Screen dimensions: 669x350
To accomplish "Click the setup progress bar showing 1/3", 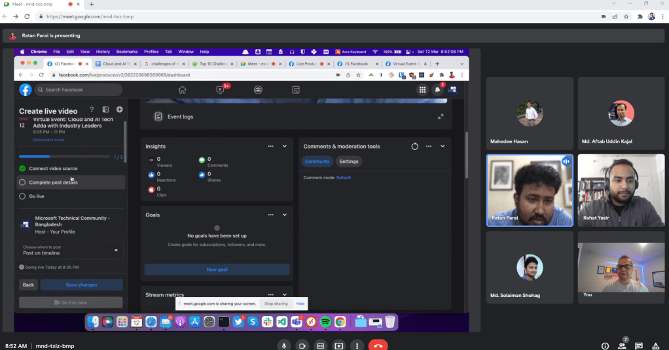I will pos(65,157).
